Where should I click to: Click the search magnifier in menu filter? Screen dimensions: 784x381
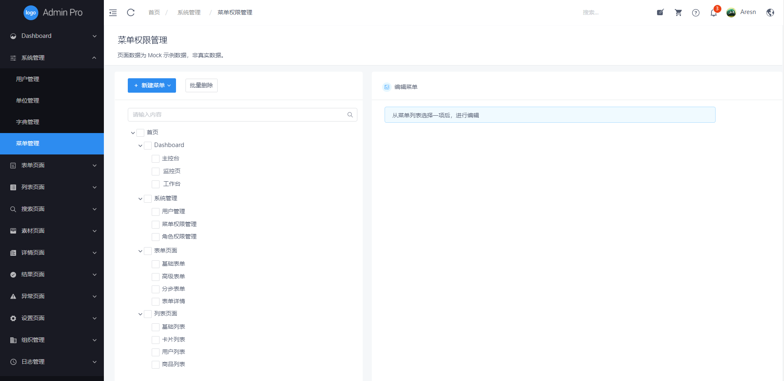pos(350,115)
